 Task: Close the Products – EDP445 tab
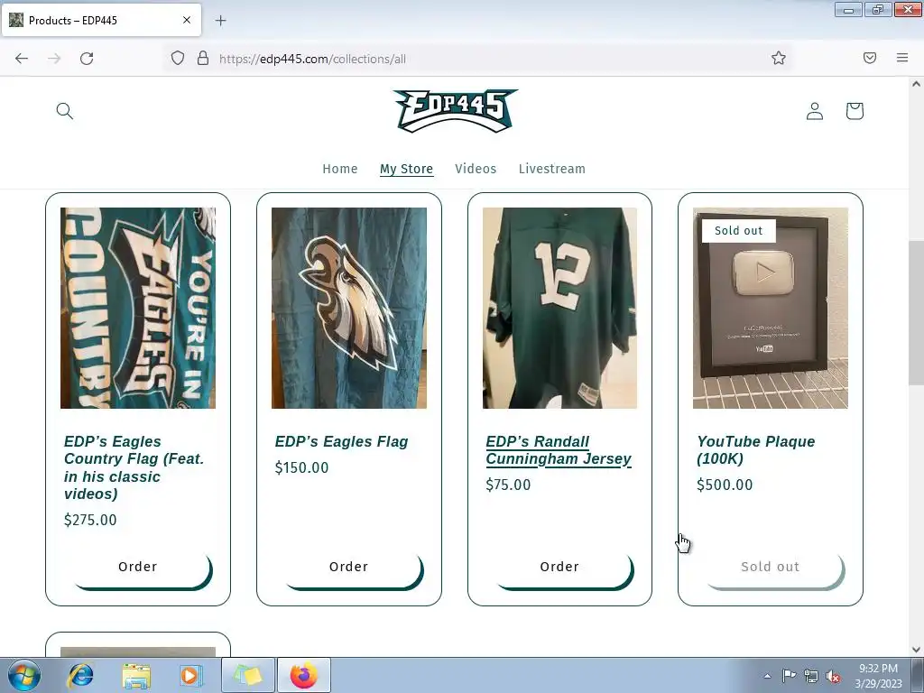pyautogui.click(x=187, y=20)
